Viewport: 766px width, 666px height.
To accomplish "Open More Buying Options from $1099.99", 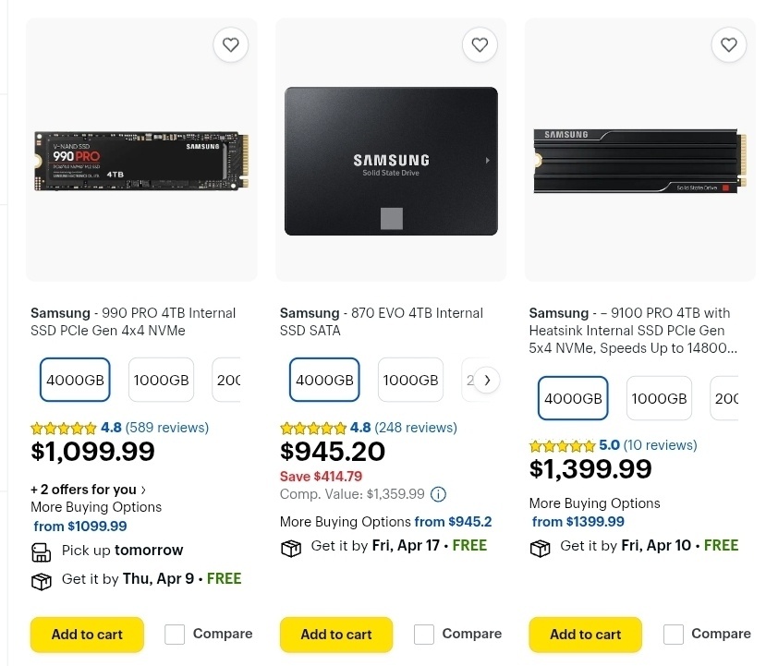I will coord(80,527).
